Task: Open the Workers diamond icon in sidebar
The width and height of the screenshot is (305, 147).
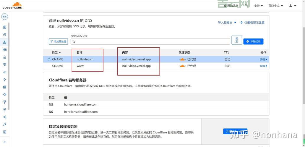Action: 5,94
